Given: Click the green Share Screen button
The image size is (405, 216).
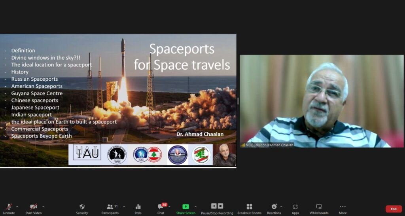Looking at the screenshot, I should point(186,209).
